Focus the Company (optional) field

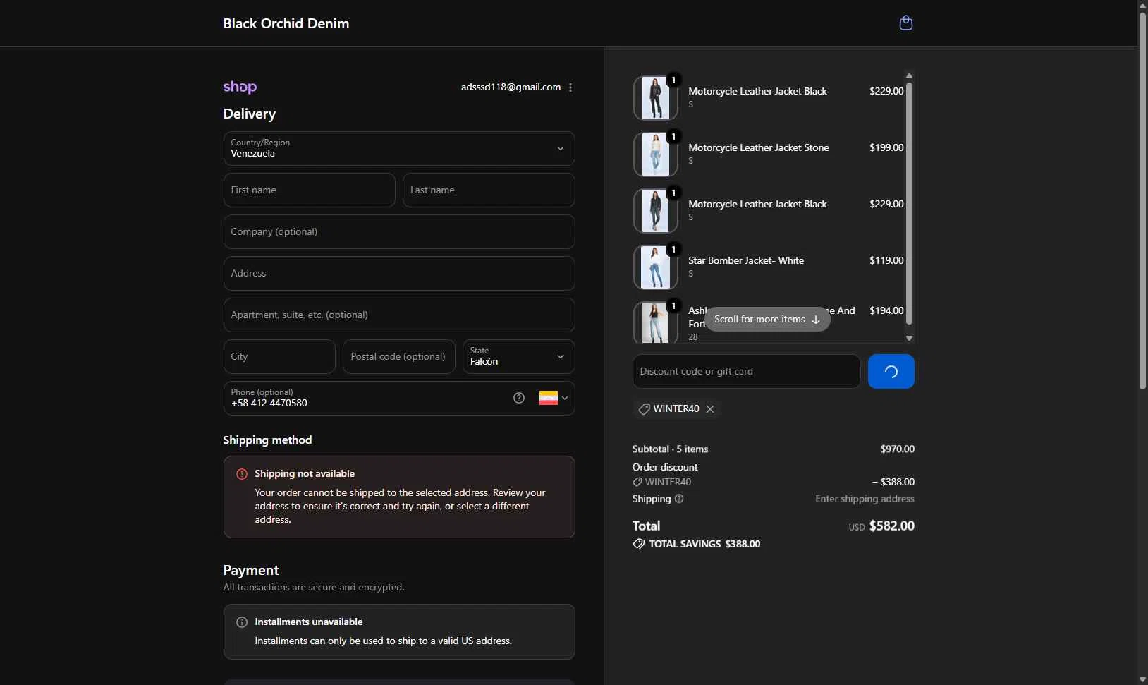point(399,232)
